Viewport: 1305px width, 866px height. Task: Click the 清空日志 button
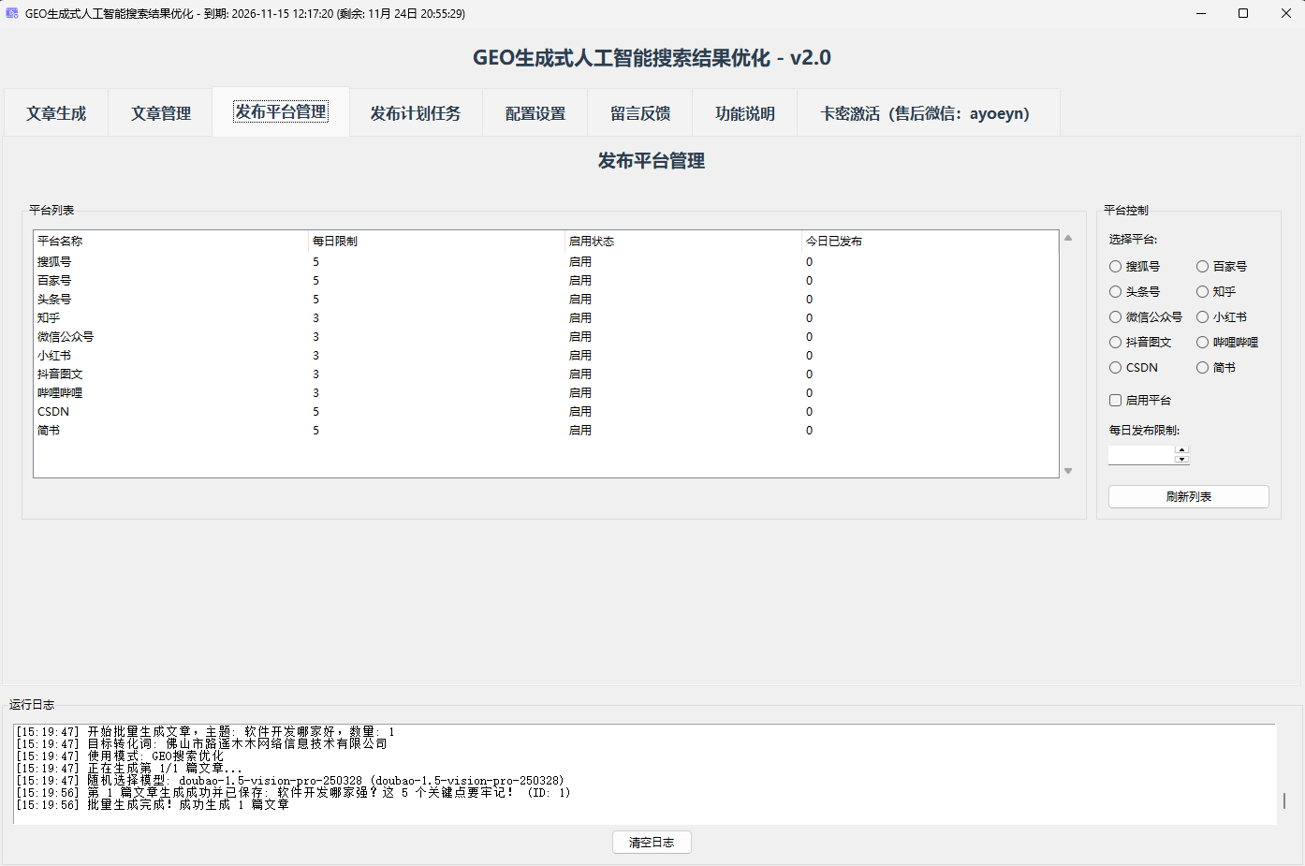[652, 842]
